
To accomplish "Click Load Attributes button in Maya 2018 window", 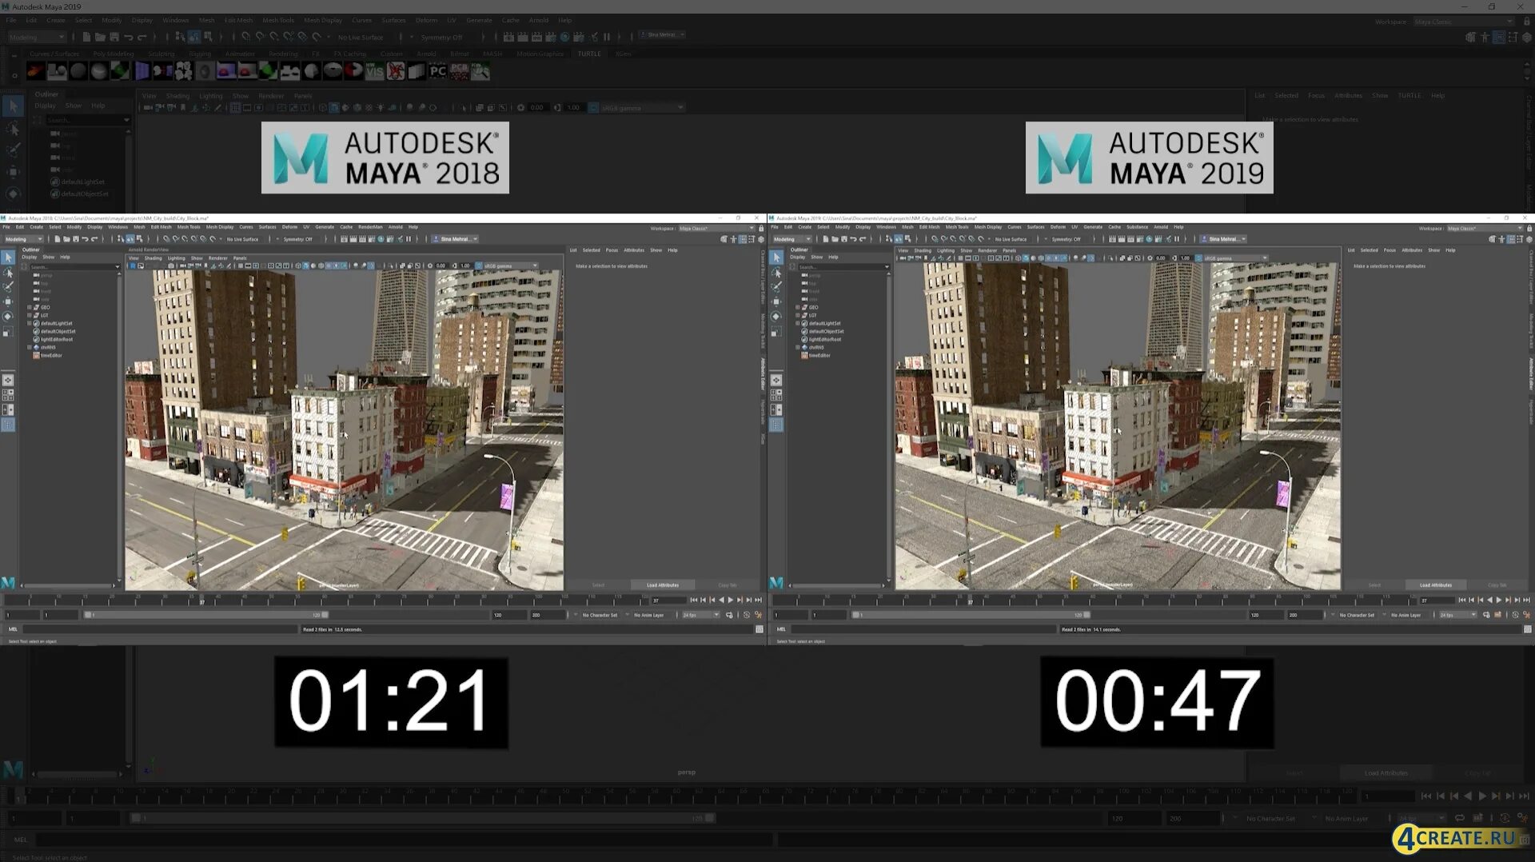I will coord(663,585).
